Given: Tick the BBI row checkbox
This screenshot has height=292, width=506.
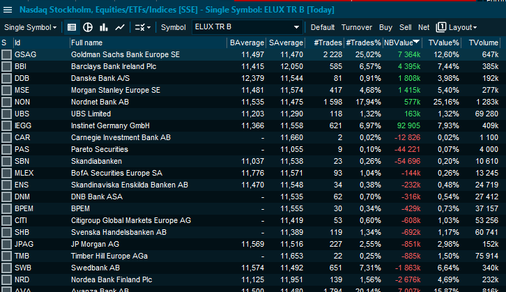Looking at the screenshot, I should (6, 66).
